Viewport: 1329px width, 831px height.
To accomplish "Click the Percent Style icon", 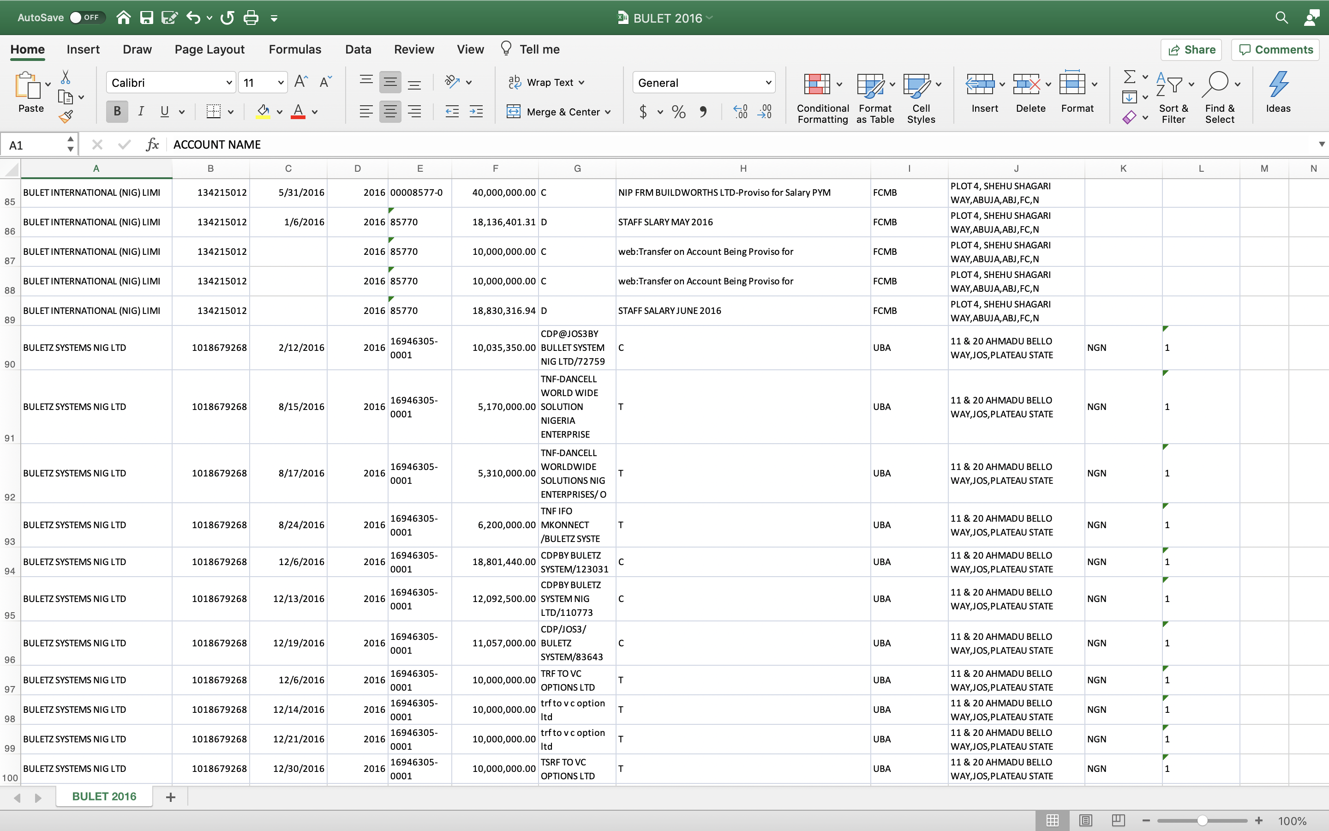I will [x=679, y=112].
